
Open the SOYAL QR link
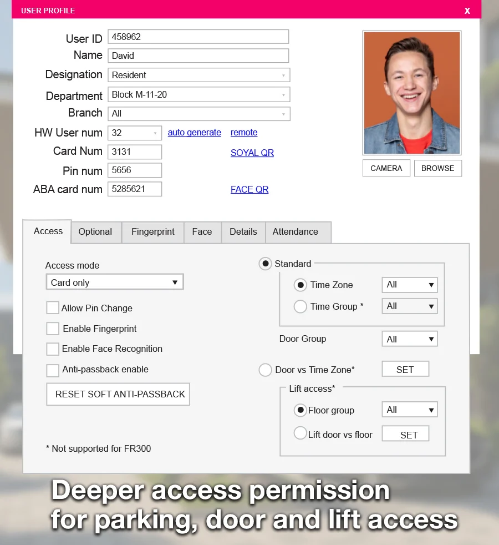tap(252, 153)
